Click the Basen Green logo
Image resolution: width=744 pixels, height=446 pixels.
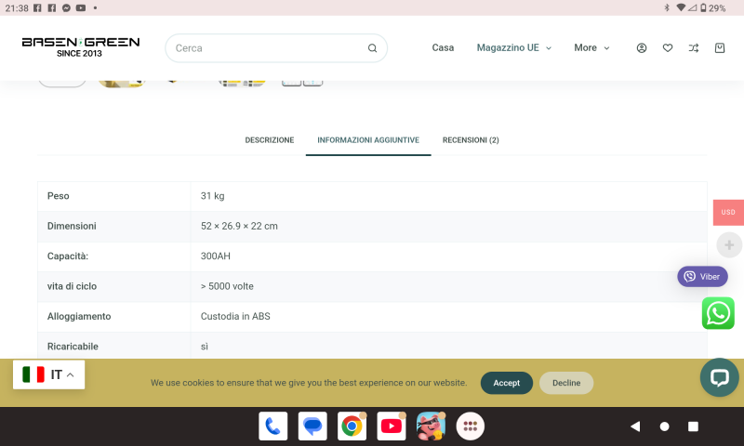81,46
